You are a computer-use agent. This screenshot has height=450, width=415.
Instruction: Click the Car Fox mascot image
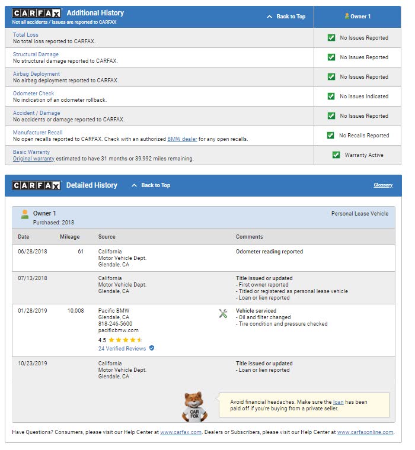pyautogui.click(x=194, y=406)
